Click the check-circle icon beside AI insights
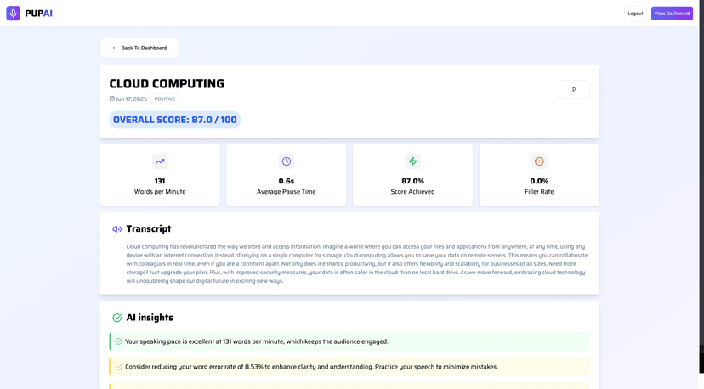 pos(116,318)
